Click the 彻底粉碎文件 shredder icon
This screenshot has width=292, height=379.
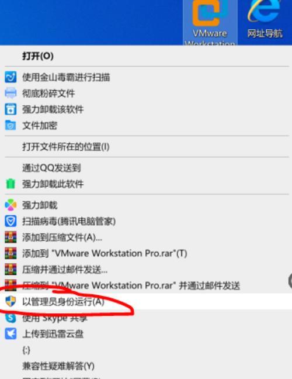tap(11, 94)
